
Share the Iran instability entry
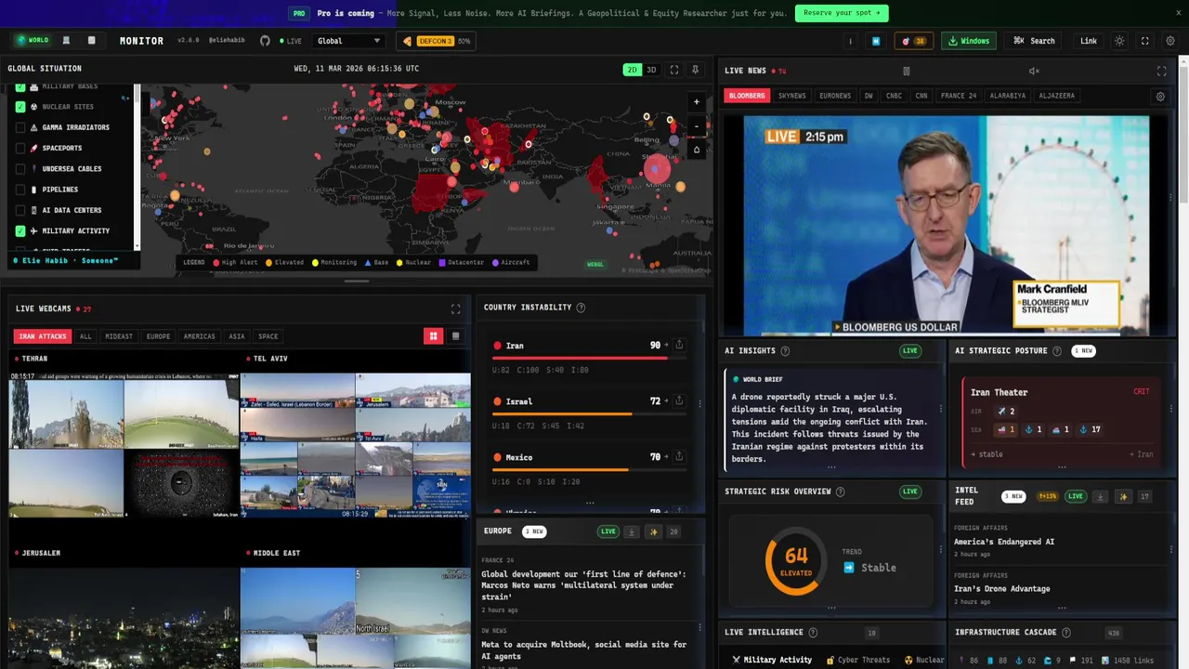pos(679,345)
